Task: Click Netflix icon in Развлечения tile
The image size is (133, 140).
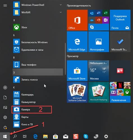Action: [x=120, y=85]
